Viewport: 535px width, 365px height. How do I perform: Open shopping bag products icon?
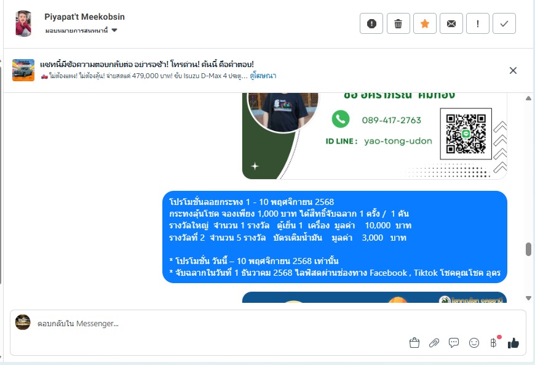(x=414, y=343)
